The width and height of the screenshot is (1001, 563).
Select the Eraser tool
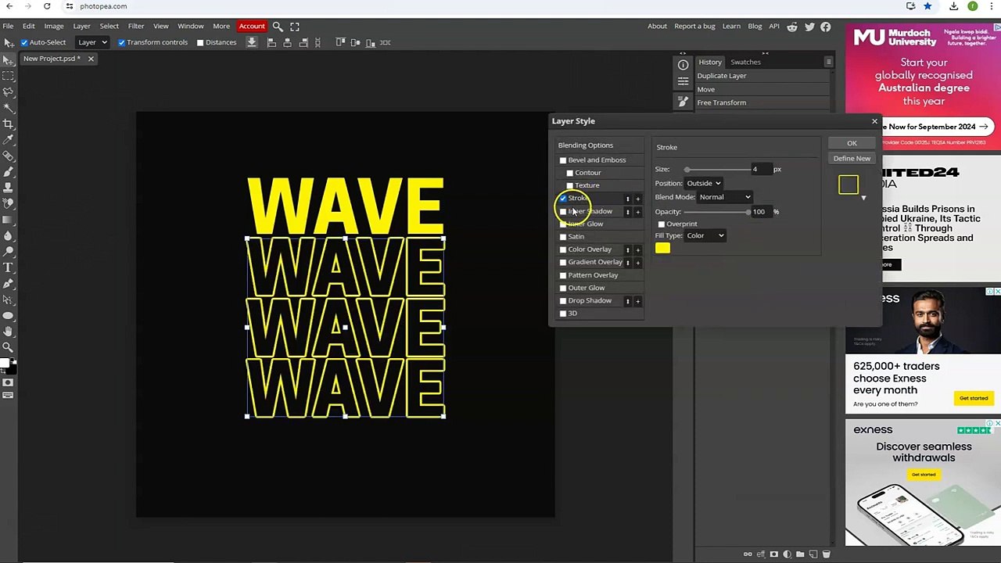click(8, 204)
